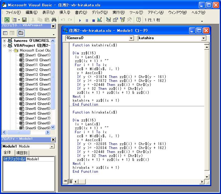Screen dimensions: 221x194
Task: Expand the funcres project node
Action: click(x=4, y=41)
